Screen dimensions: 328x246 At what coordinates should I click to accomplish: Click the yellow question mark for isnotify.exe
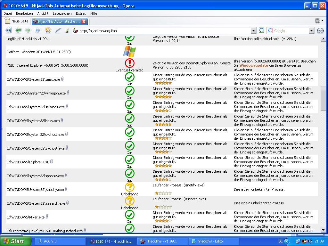point(130,187)
